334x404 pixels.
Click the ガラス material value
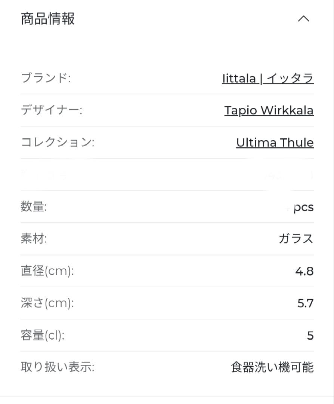[296, 239]
